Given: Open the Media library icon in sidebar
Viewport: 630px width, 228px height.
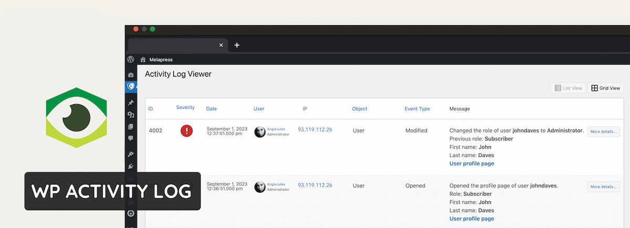Looking at the screenshot, I should [x=131, y=115].
